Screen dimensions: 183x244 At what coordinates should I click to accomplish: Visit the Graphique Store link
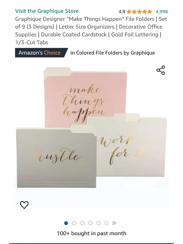point(47,11)
